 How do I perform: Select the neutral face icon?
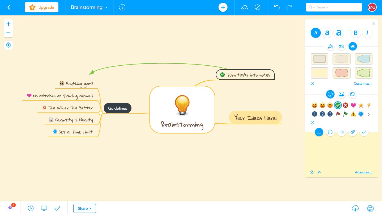coord(322,105)
